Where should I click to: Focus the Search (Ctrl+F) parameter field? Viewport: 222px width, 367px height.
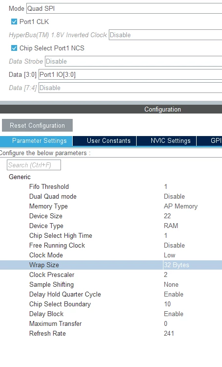(34, 165)
